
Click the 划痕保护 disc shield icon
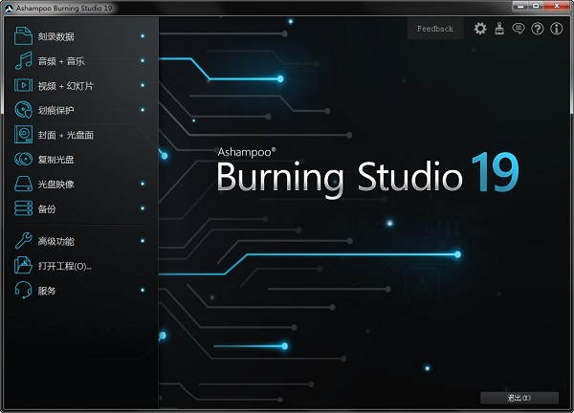[x=23, y=110]
